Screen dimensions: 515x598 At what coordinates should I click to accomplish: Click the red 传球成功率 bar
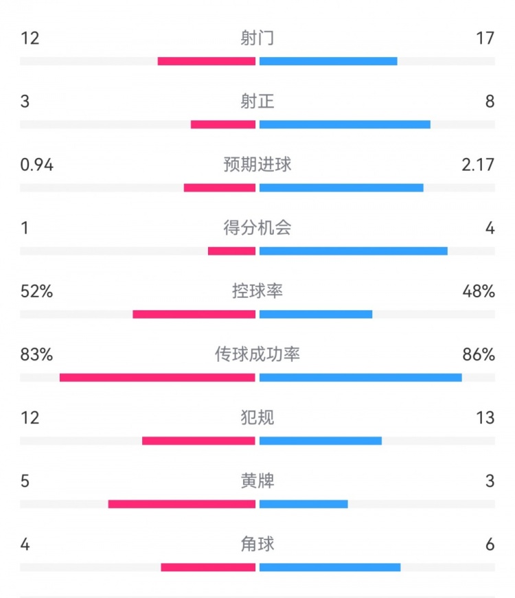coord(157,378)
